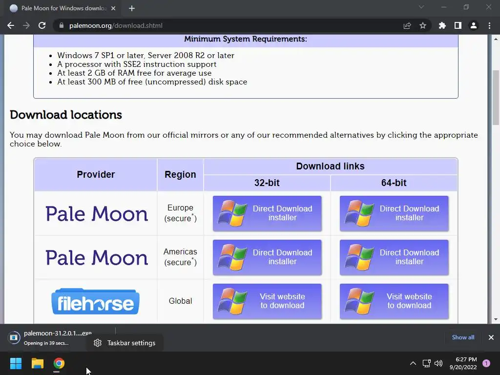Click the Americas (secure) region cell
The width and height of the screenshot is (500, 375).
[181, 257]
